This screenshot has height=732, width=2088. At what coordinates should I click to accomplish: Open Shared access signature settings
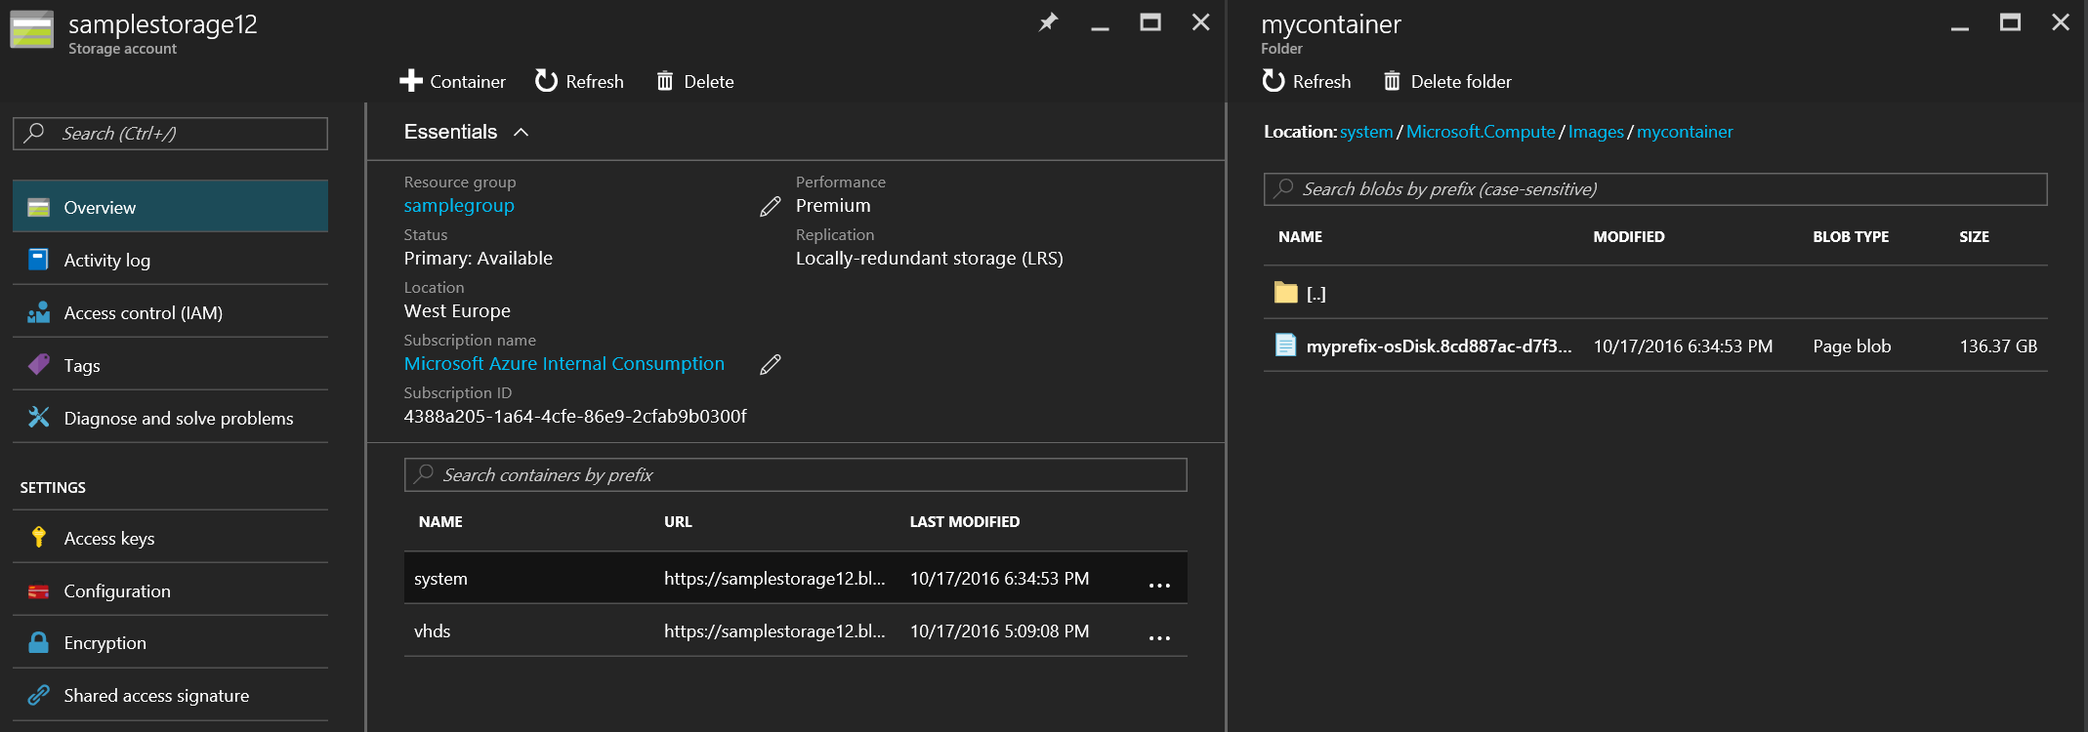coord(170,695)
